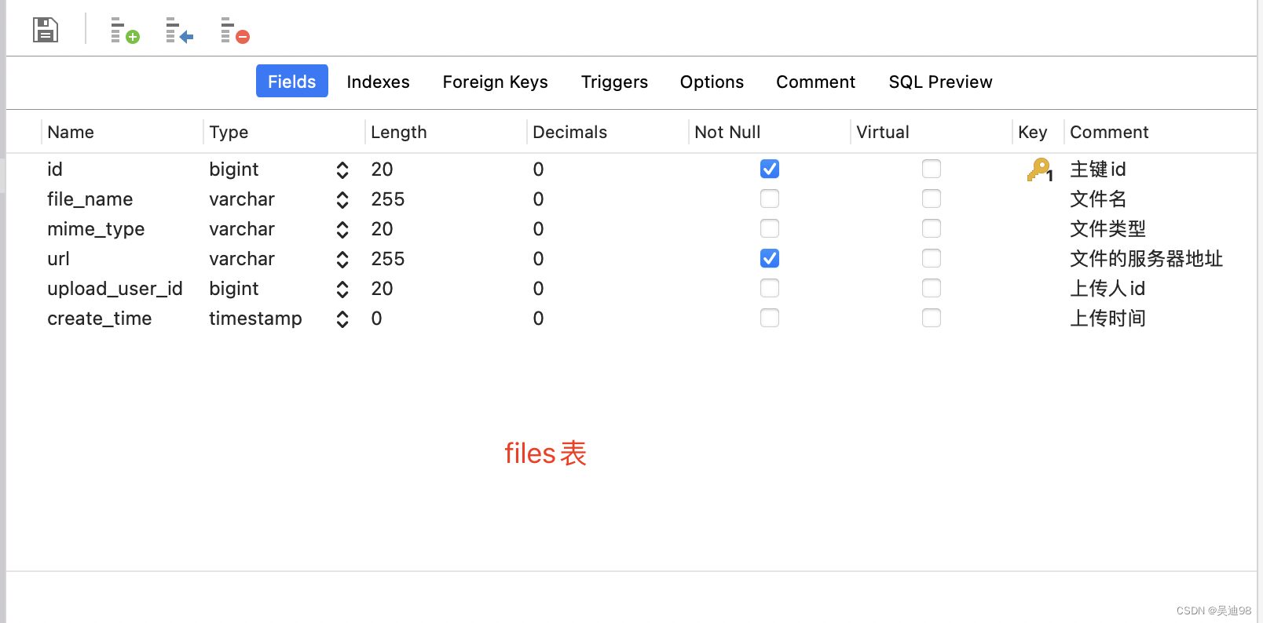Toggle the Virtual checkbox for the mime_type field

click(932, 228)
